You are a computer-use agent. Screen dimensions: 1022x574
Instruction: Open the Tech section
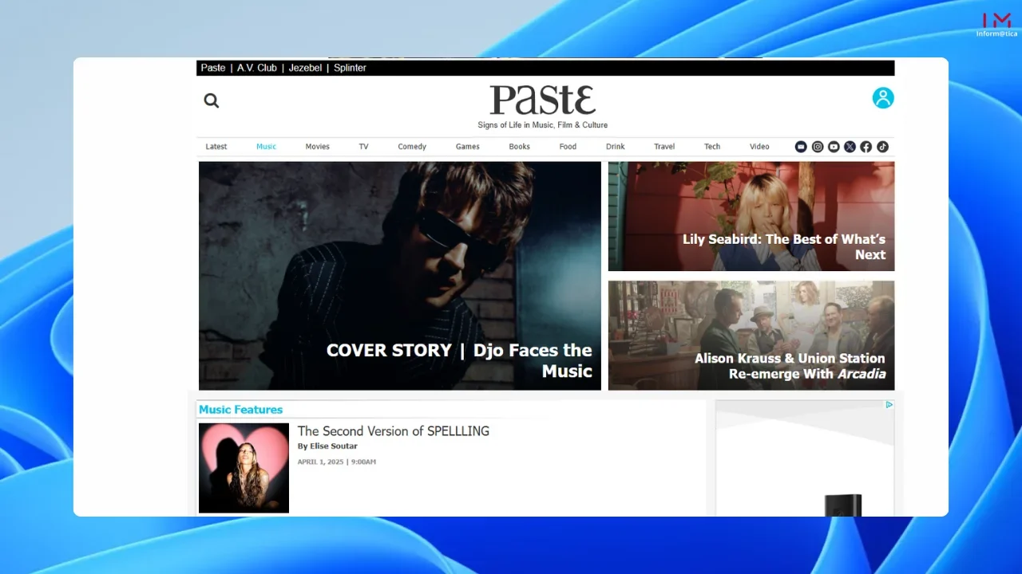712,147
